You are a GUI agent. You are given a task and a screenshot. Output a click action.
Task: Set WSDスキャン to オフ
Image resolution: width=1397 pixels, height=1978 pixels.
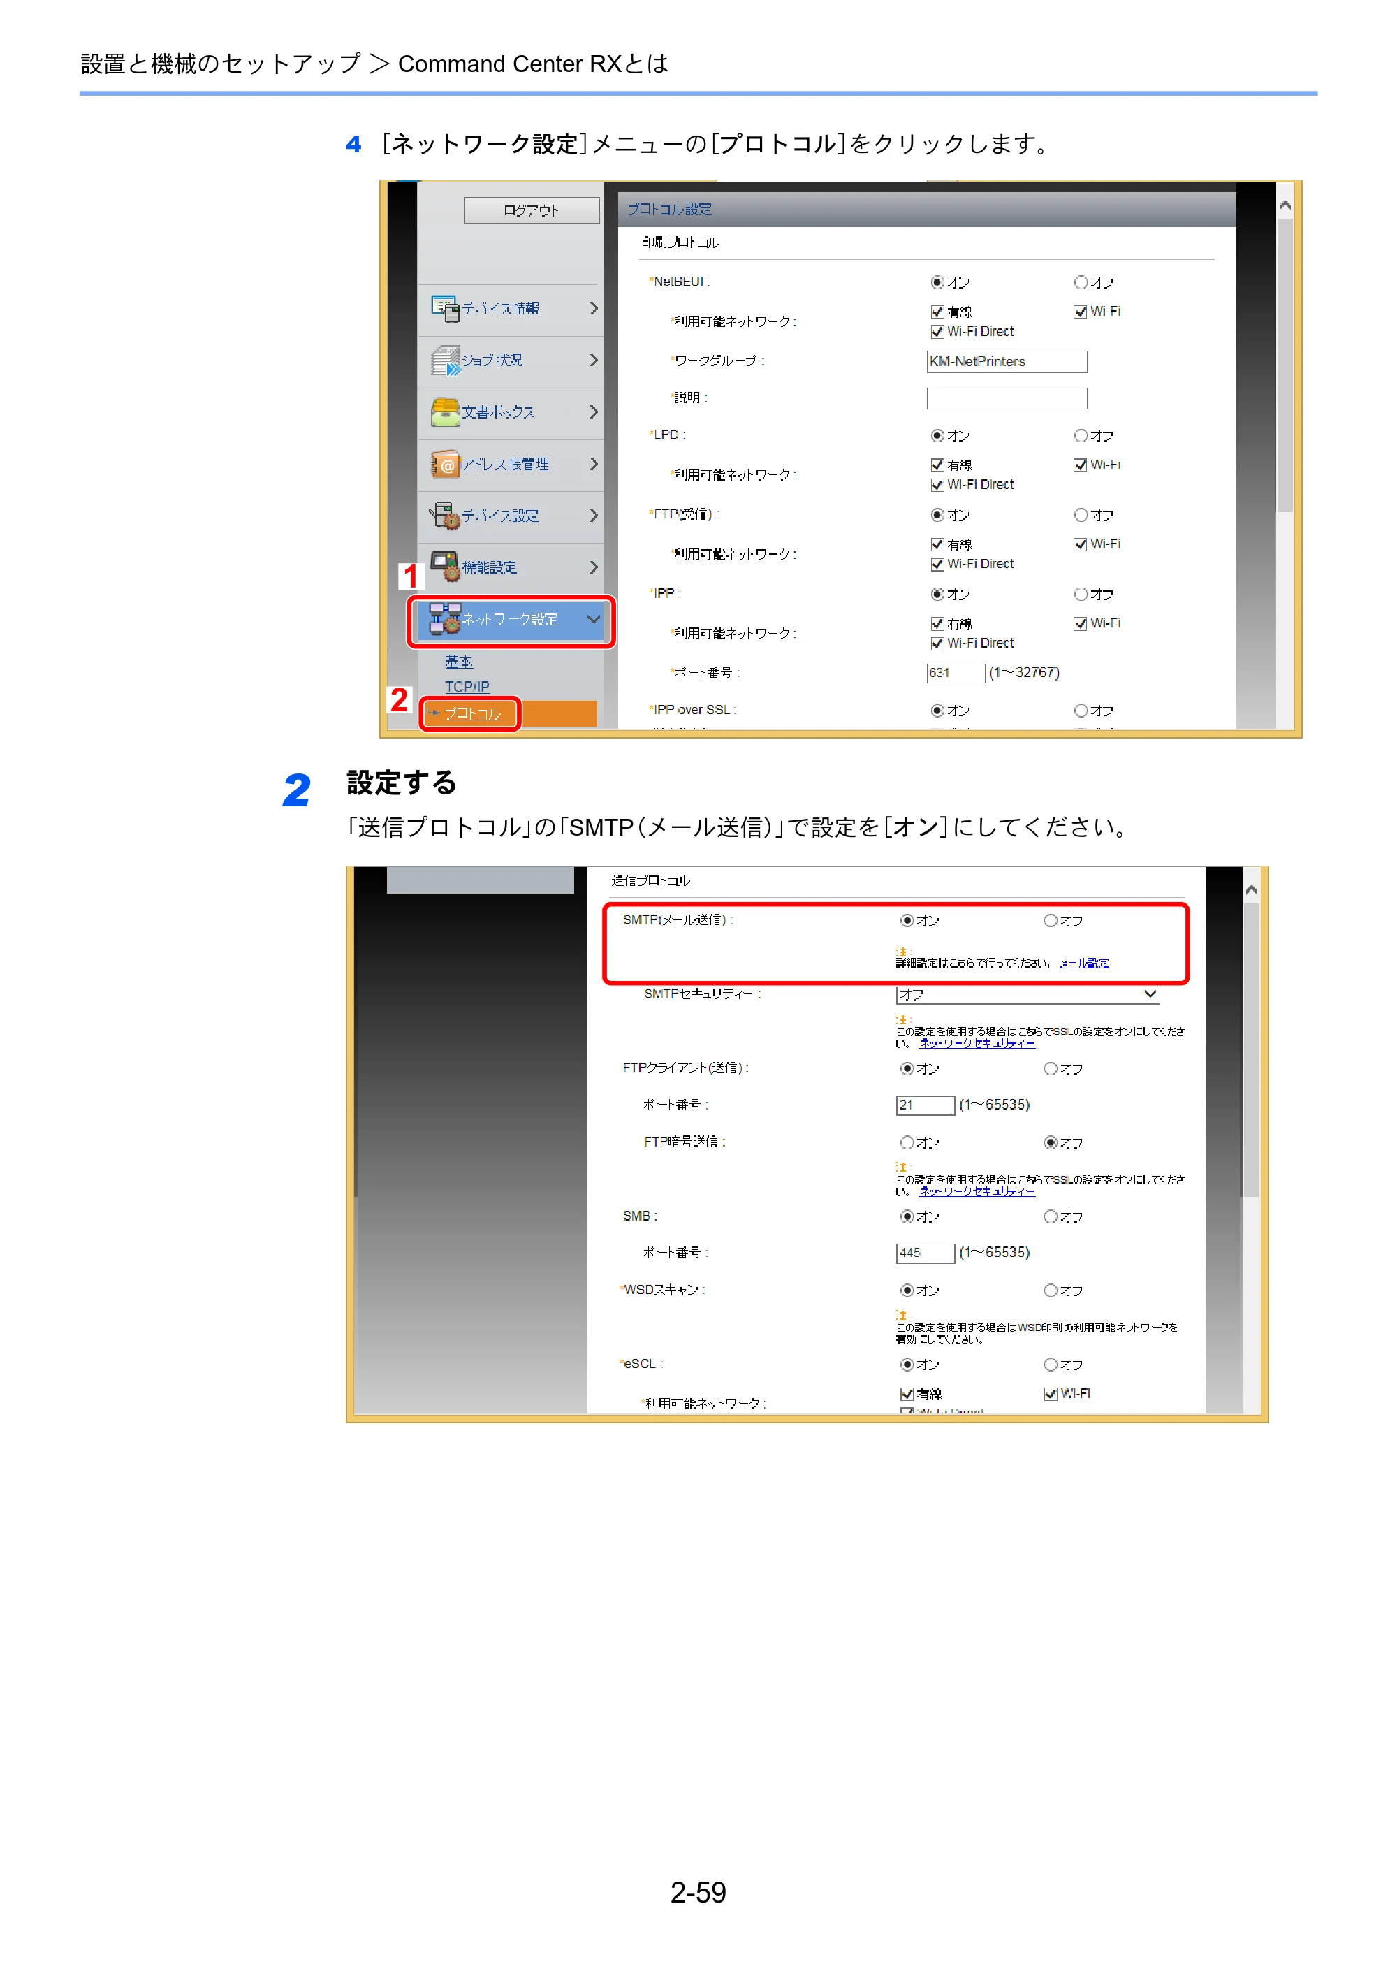(x=1050, y=1290)
